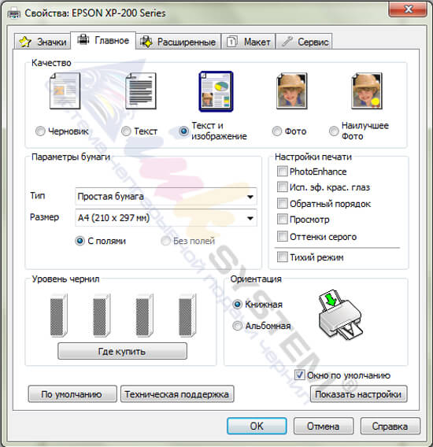Screen dimensions: 433x447
Task: Confirm with the OK button
Action: coord(257,427)
